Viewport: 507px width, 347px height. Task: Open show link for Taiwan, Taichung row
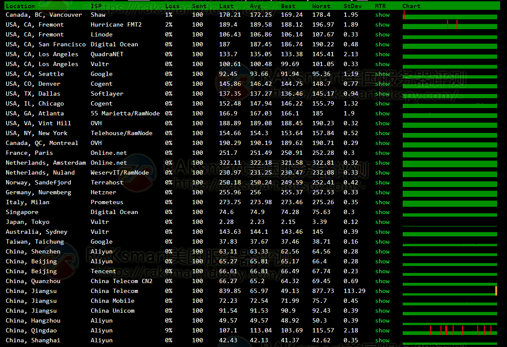tap(382, 241)
